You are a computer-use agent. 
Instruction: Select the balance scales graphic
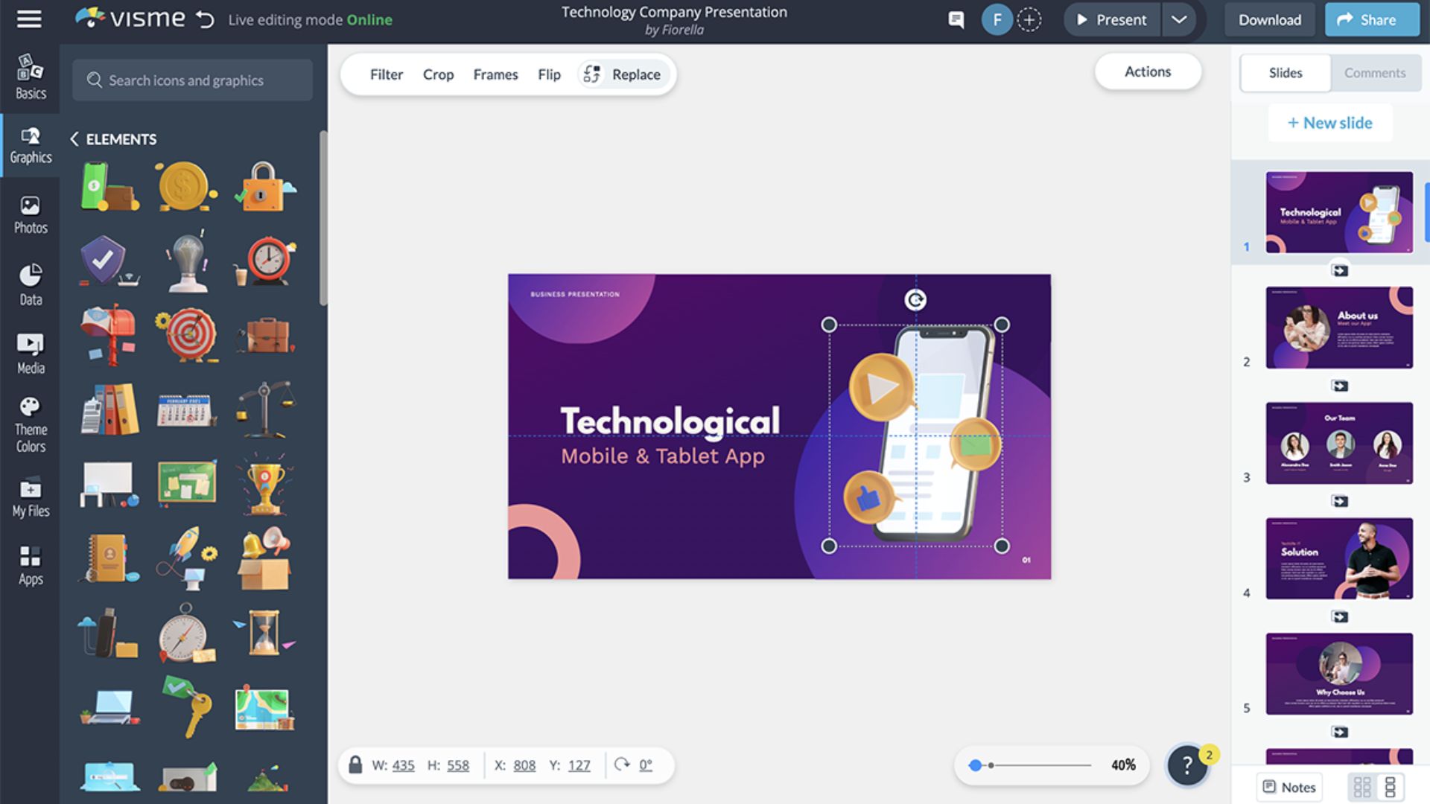click(x=265, y=409)
